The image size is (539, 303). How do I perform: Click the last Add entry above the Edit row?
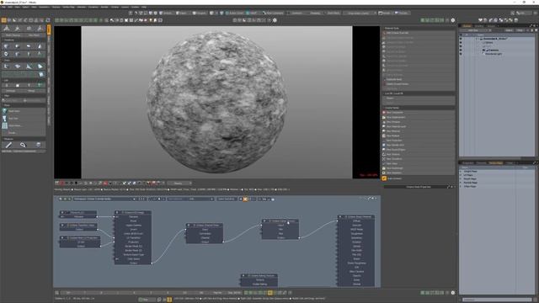point(419,173)
